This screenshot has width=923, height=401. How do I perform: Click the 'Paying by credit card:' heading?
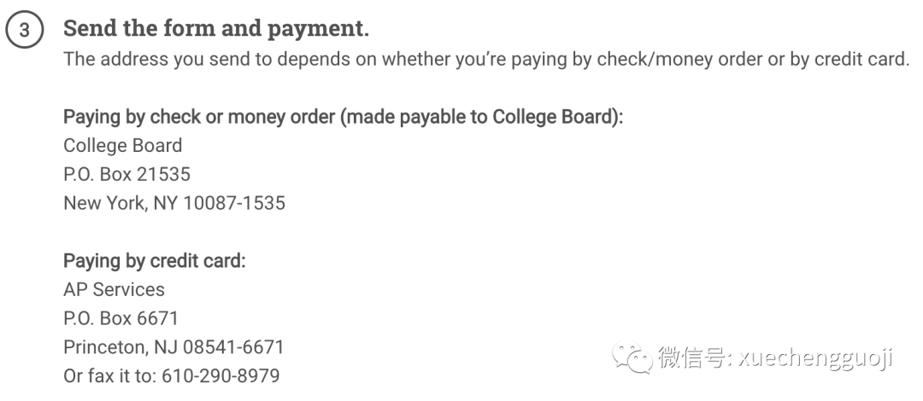tap(154, 260)
